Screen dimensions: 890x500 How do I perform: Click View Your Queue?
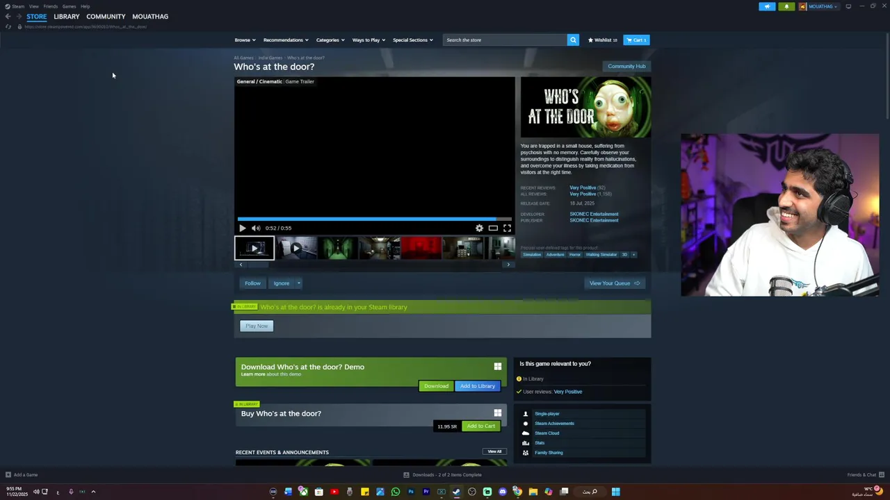(615, 283)
